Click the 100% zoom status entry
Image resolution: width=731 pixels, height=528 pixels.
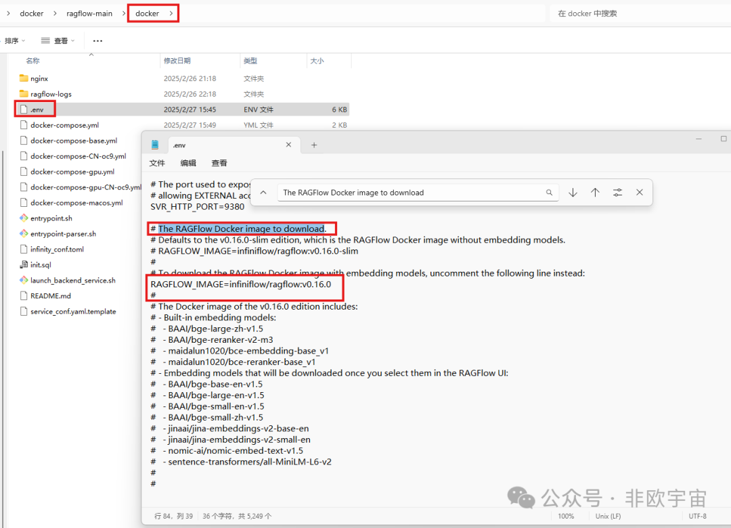point(566,516)
